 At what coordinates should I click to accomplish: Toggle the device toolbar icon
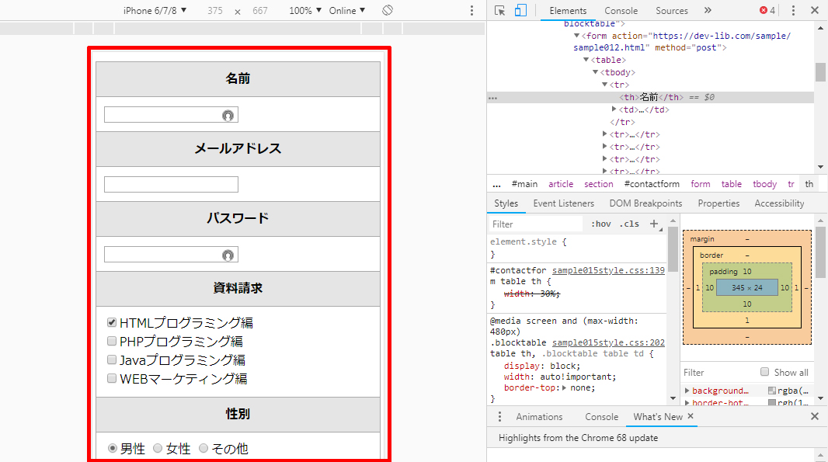point(520,11)
